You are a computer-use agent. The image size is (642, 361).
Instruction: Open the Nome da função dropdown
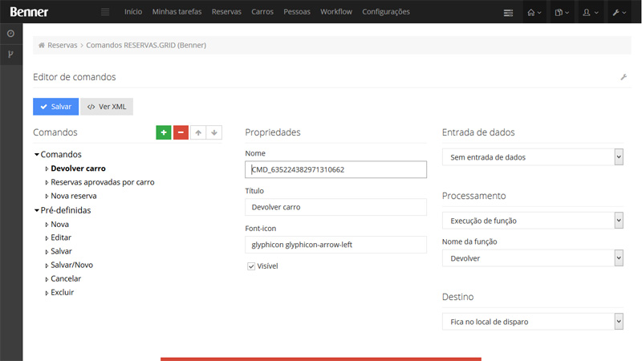pyautogui.click(x=532, y=258)
